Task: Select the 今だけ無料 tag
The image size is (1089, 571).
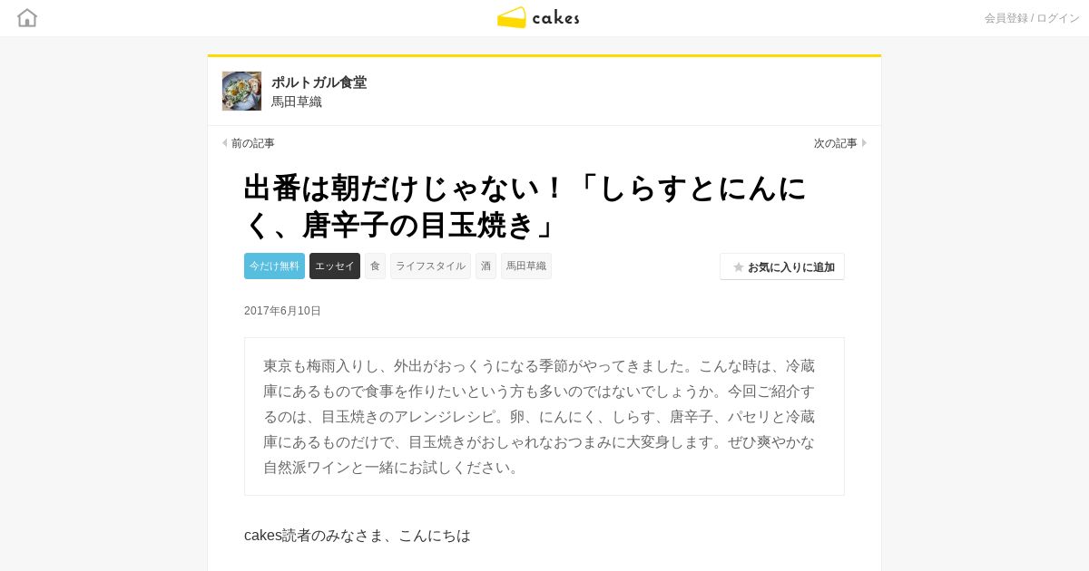Action: point(274,266)
